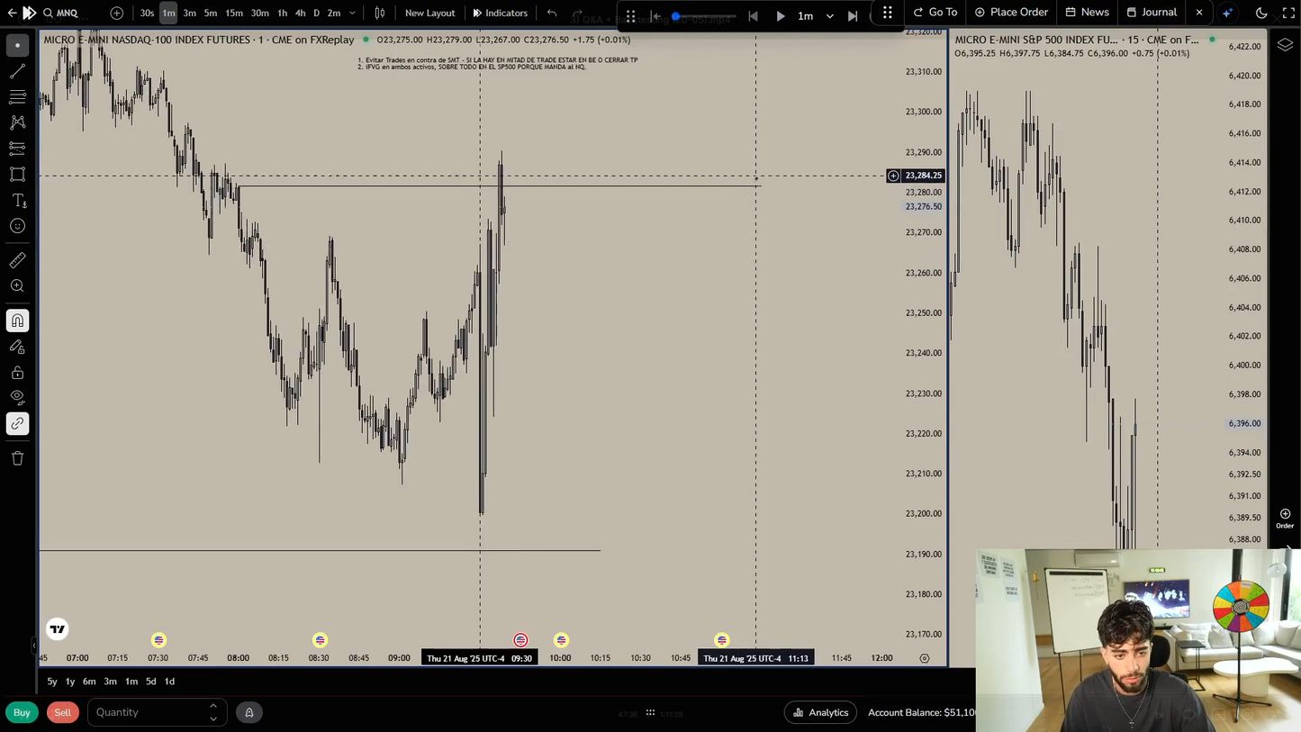The image size is (1301, 732).
Task: Open the Go To date dialog
Action: (x=935, y=13)
